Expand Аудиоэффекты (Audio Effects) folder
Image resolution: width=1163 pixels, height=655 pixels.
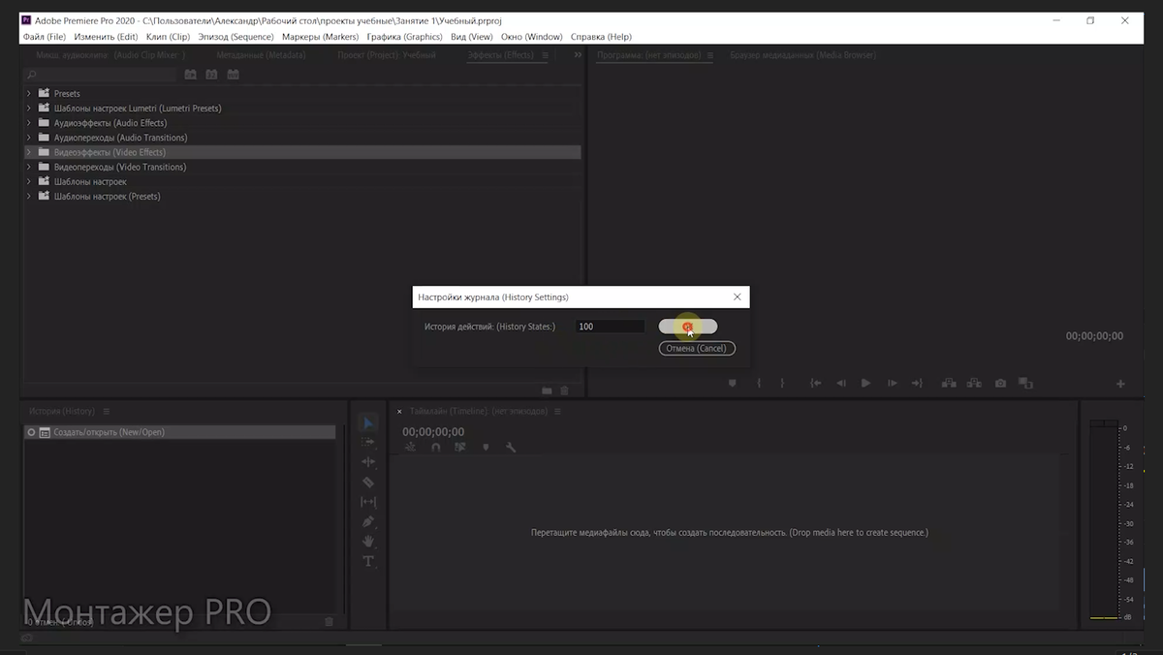[x=29, y=123]
